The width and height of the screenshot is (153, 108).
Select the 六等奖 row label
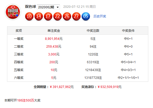click(x=19, y=78)
